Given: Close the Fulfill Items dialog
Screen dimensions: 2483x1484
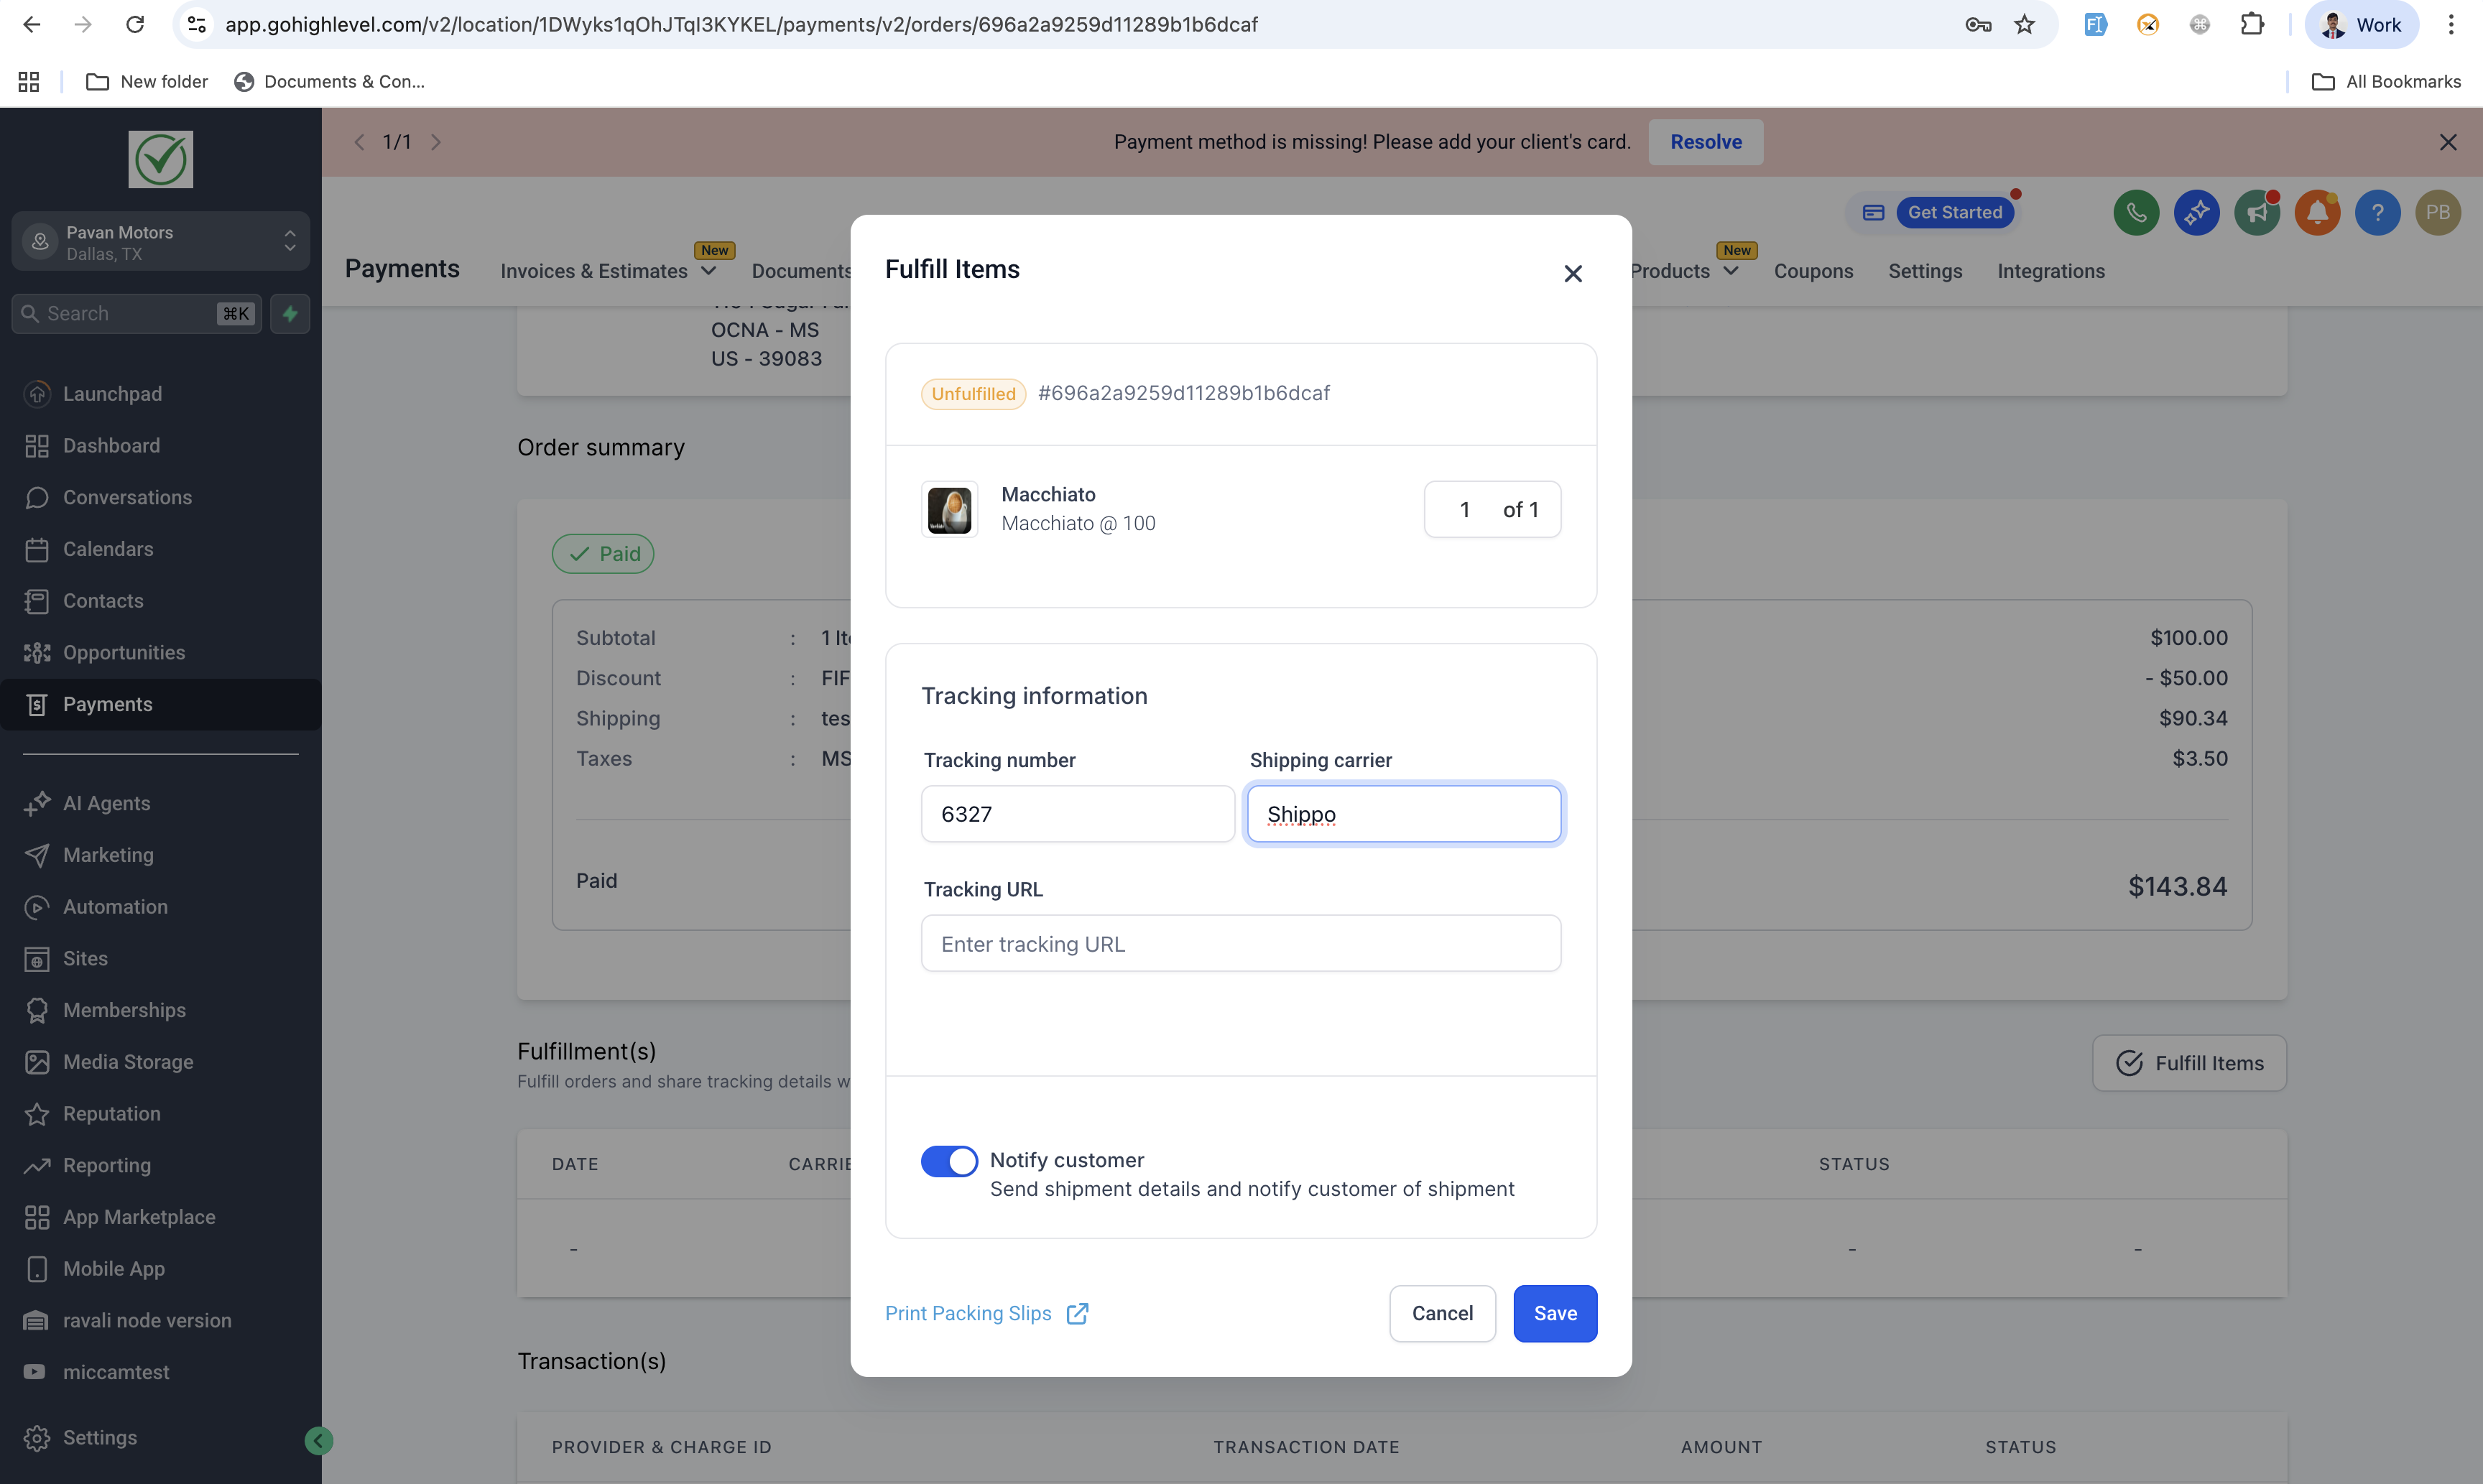Looking at the screenshot, I should pyautogui.click(x=1572, y=274).
